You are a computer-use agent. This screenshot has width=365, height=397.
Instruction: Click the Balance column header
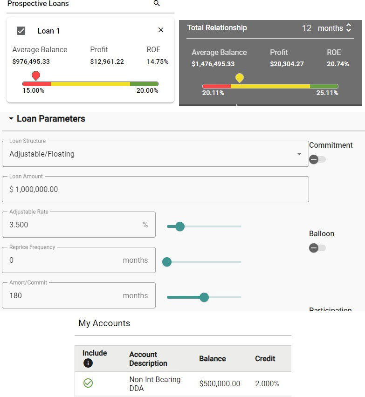pos(212,359)
